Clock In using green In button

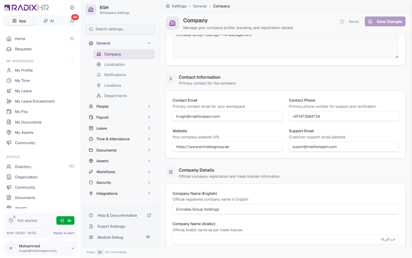pyautogui.click(x=65, y=221)
